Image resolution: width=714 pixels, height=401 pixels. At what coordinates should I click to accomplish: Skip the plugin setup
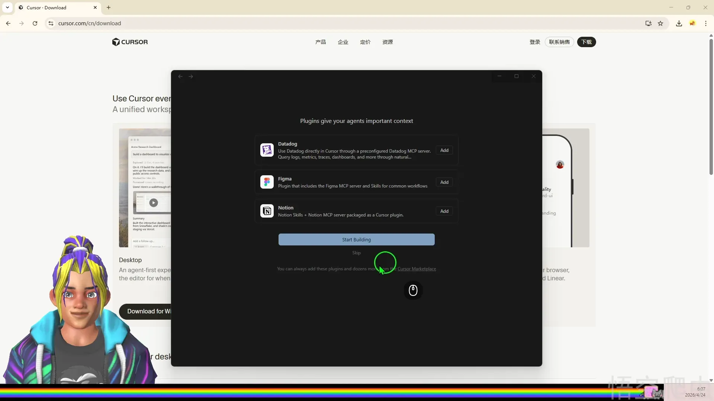point(356,253)
